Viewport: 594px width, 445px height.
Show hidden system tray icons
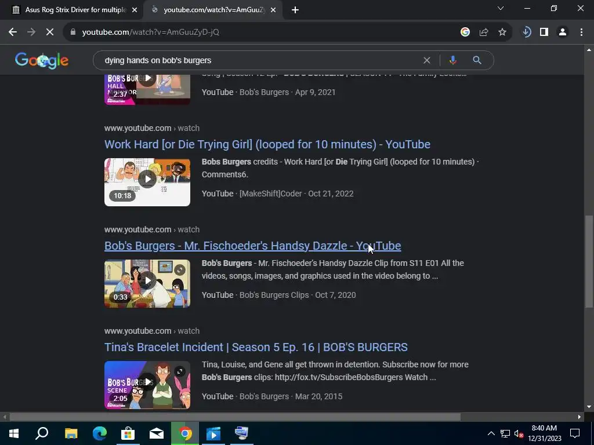point(491,433)
